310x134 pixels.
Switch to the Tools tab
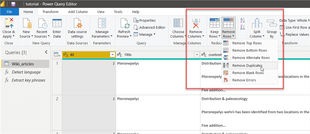click(118, 12)
